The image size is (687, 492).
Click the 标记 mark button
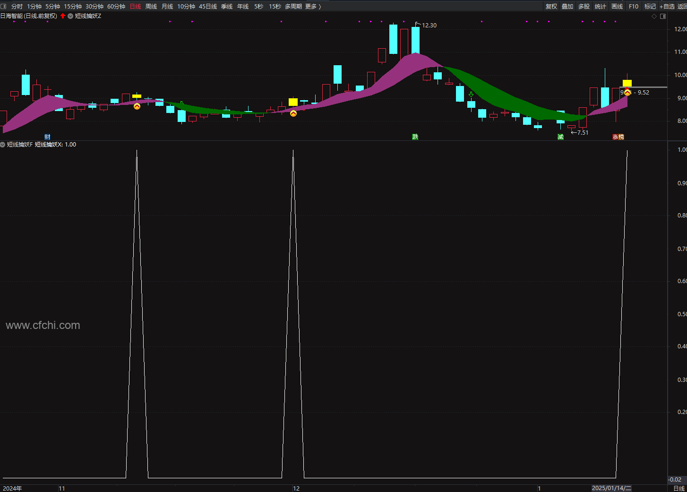point(650,6)
